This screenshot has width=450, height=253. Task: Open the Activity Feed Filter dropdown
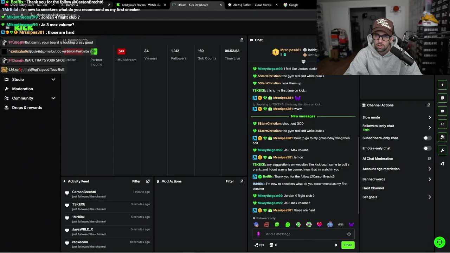point(136,181)
